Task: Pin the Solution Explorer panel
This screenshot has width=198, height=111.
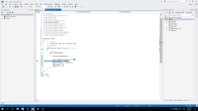Action: pyautogui.click(x=192, y=10)
